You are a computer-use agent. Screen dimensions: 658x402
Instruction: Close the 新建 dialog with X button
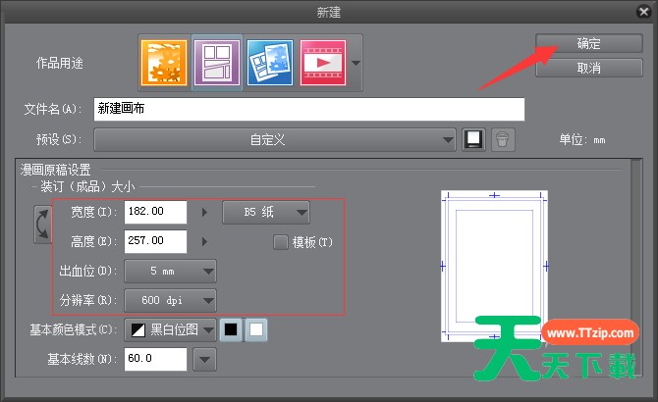643,12
